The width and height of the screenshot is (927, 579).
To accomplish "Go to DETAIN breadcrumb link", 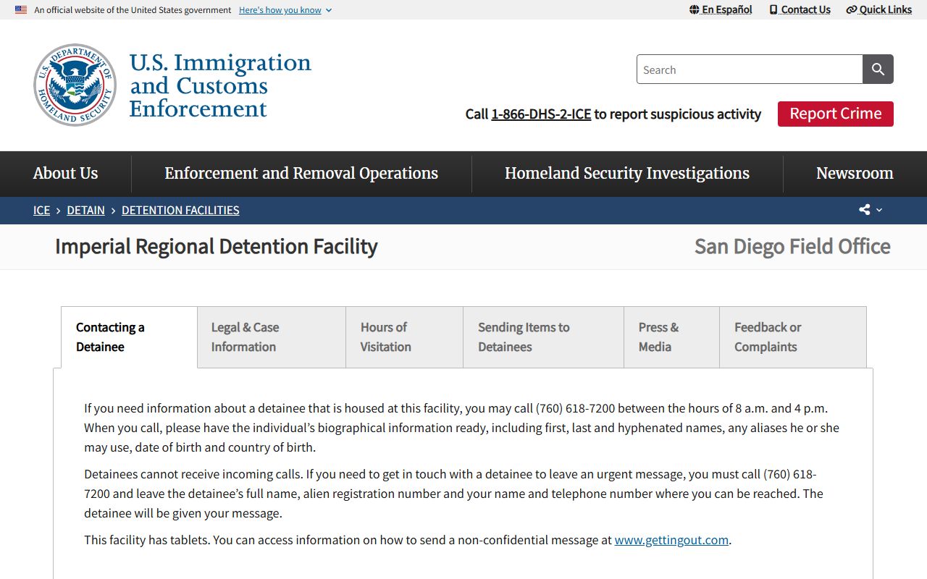I will pyautogui.click(x=85, y=210).
